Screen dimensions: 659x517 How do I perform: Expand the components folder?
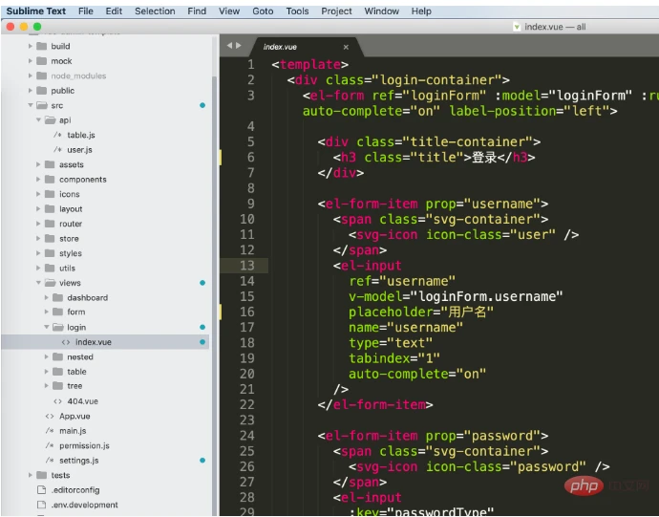tap(38, 180)
